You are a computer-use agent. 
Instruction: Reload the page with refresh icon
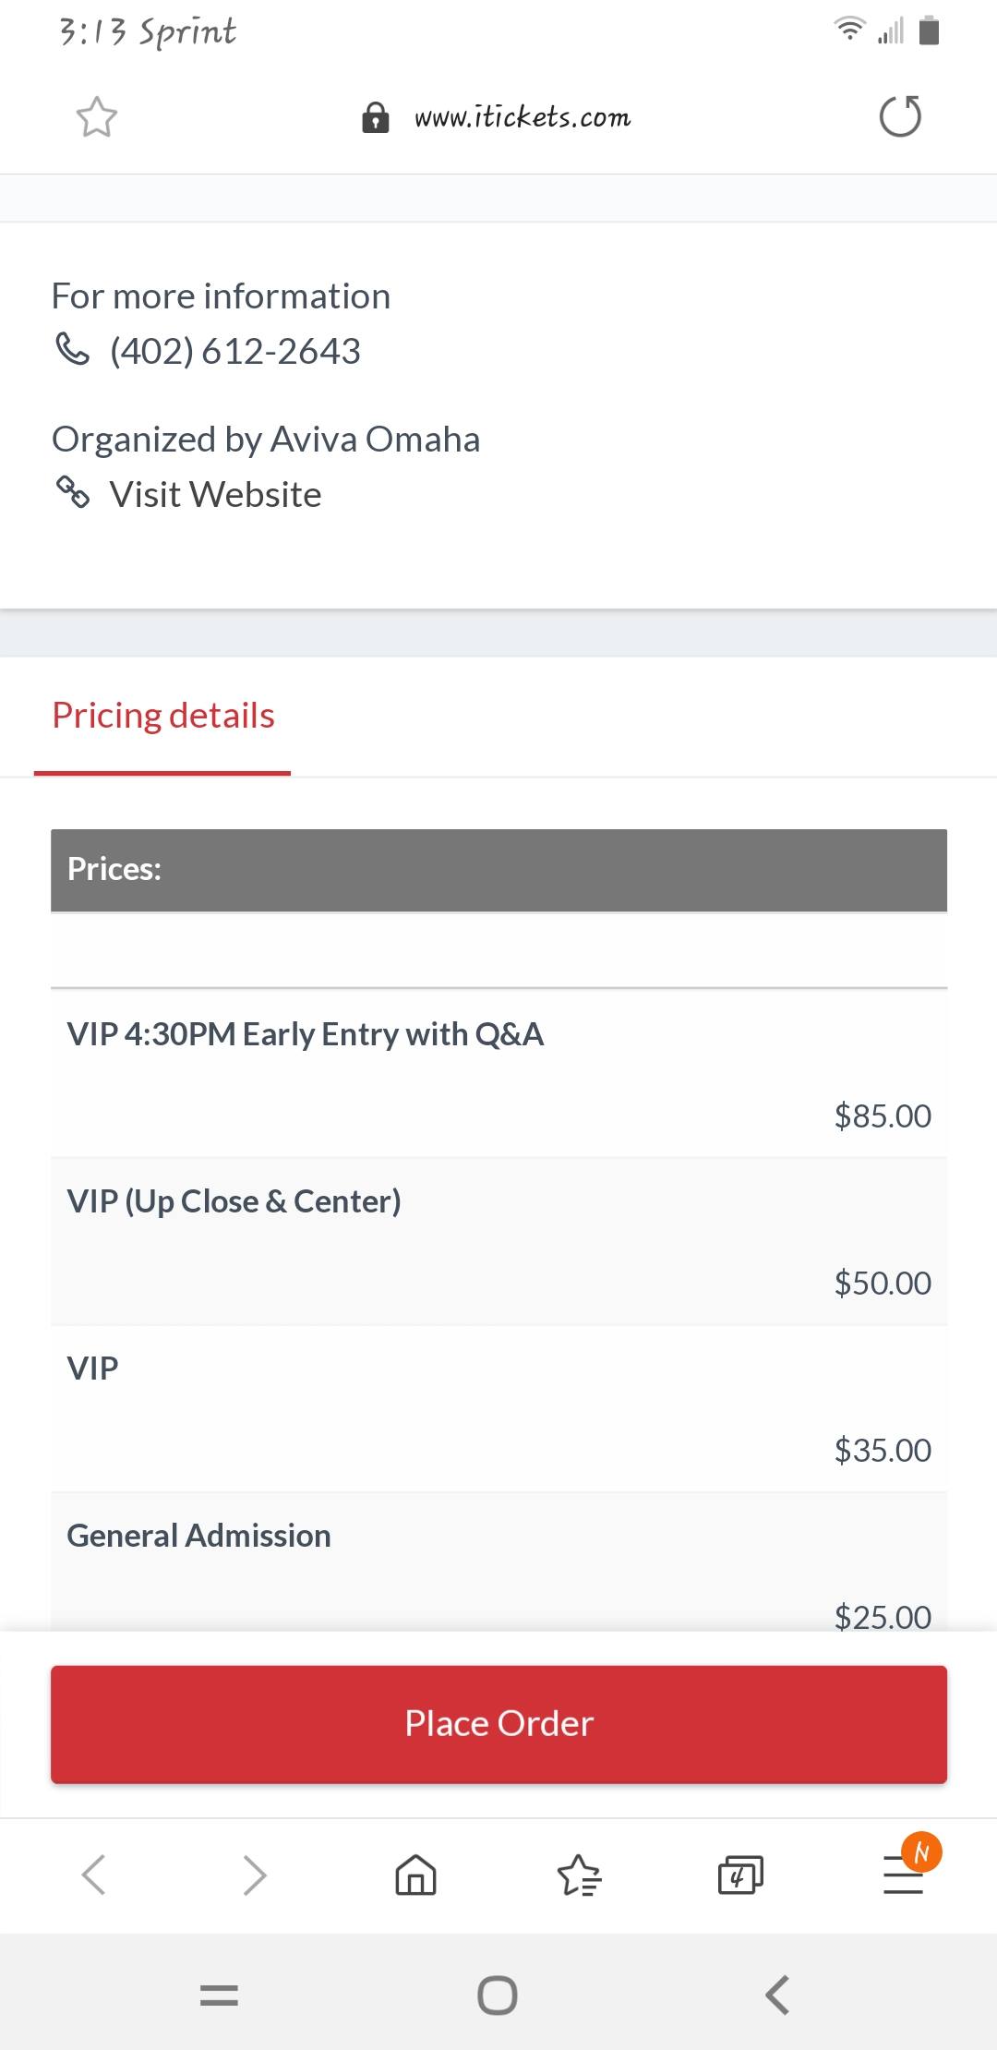(x=900, y=116)
